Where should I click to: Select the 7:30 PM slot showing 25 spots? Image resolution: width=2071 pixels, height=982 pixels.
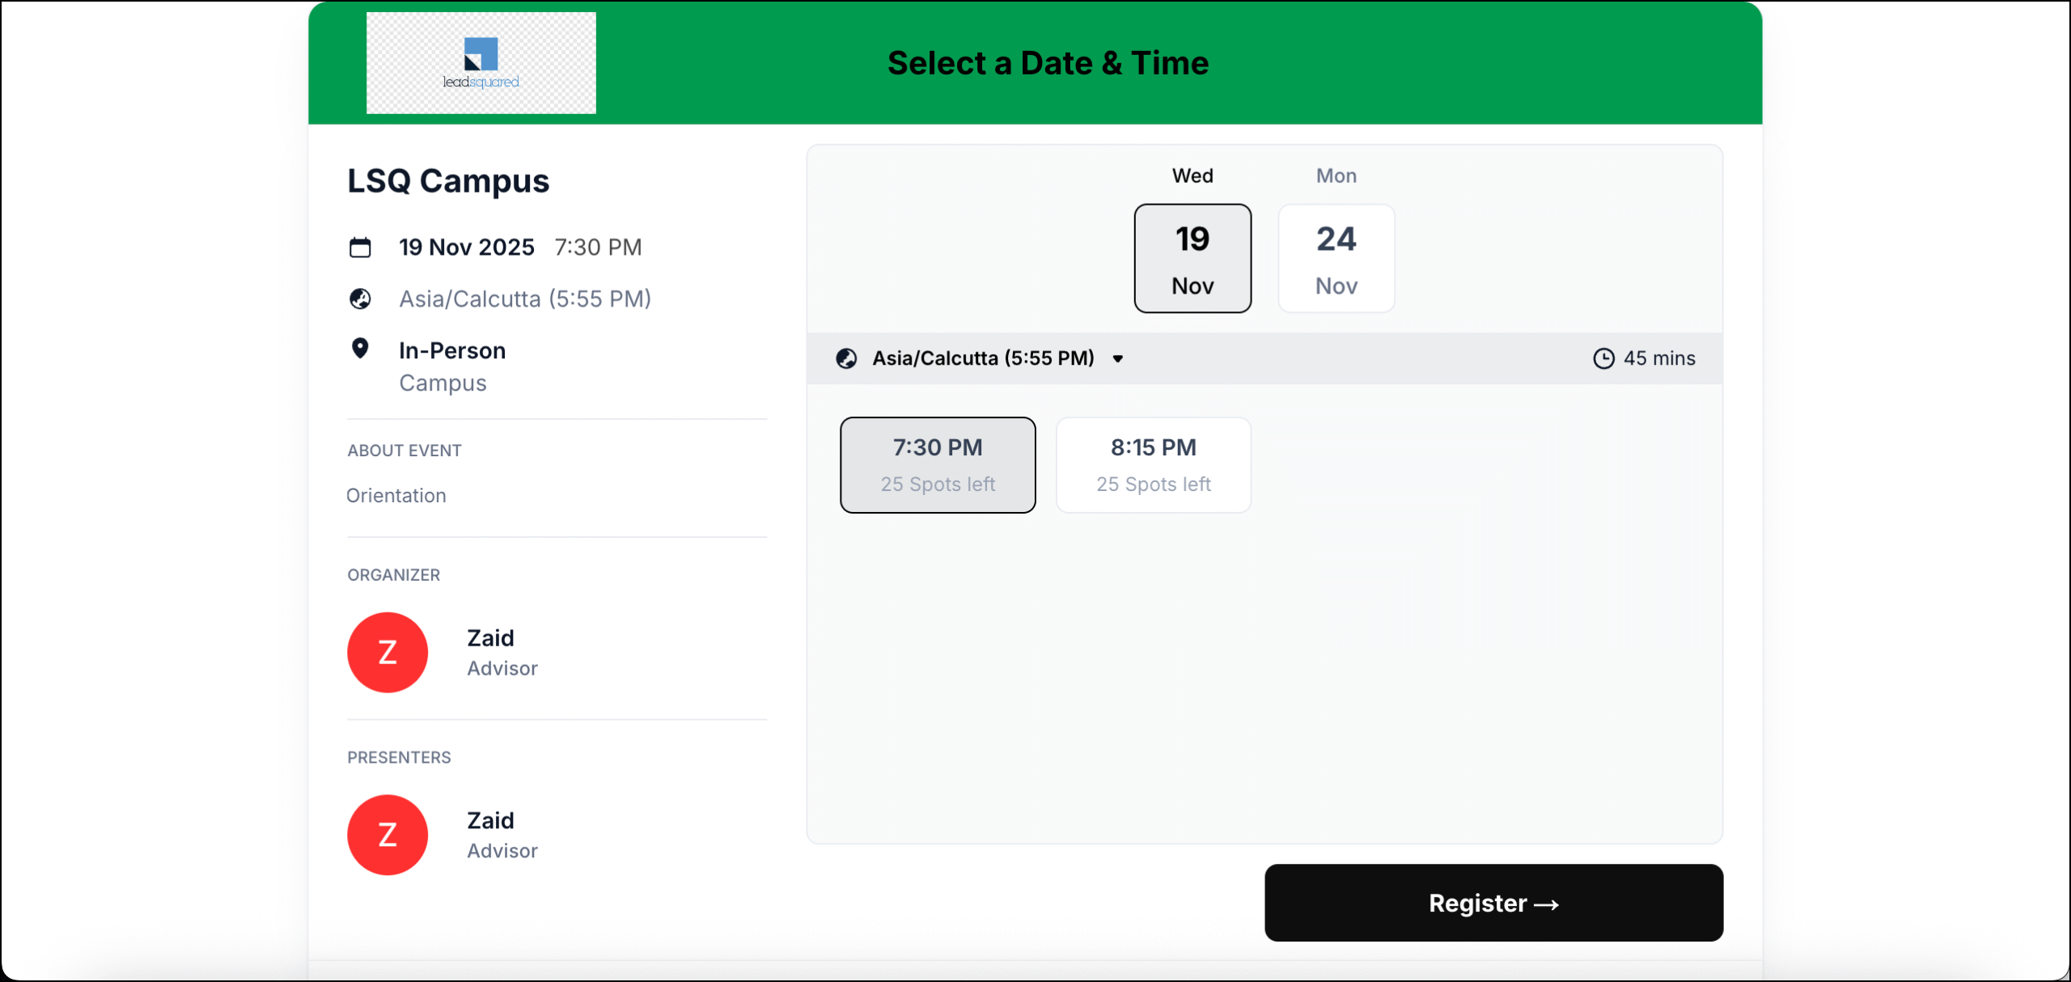click(x=938, y=464)
